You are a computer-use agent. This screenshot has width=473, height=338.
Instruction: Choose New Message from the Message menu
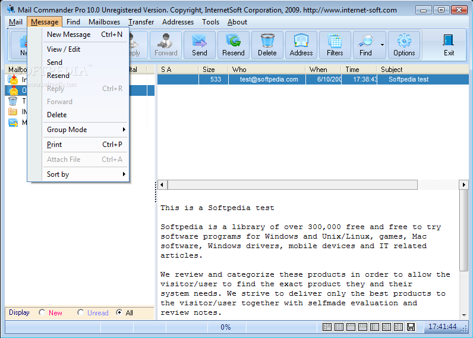[x=85, y=35]
